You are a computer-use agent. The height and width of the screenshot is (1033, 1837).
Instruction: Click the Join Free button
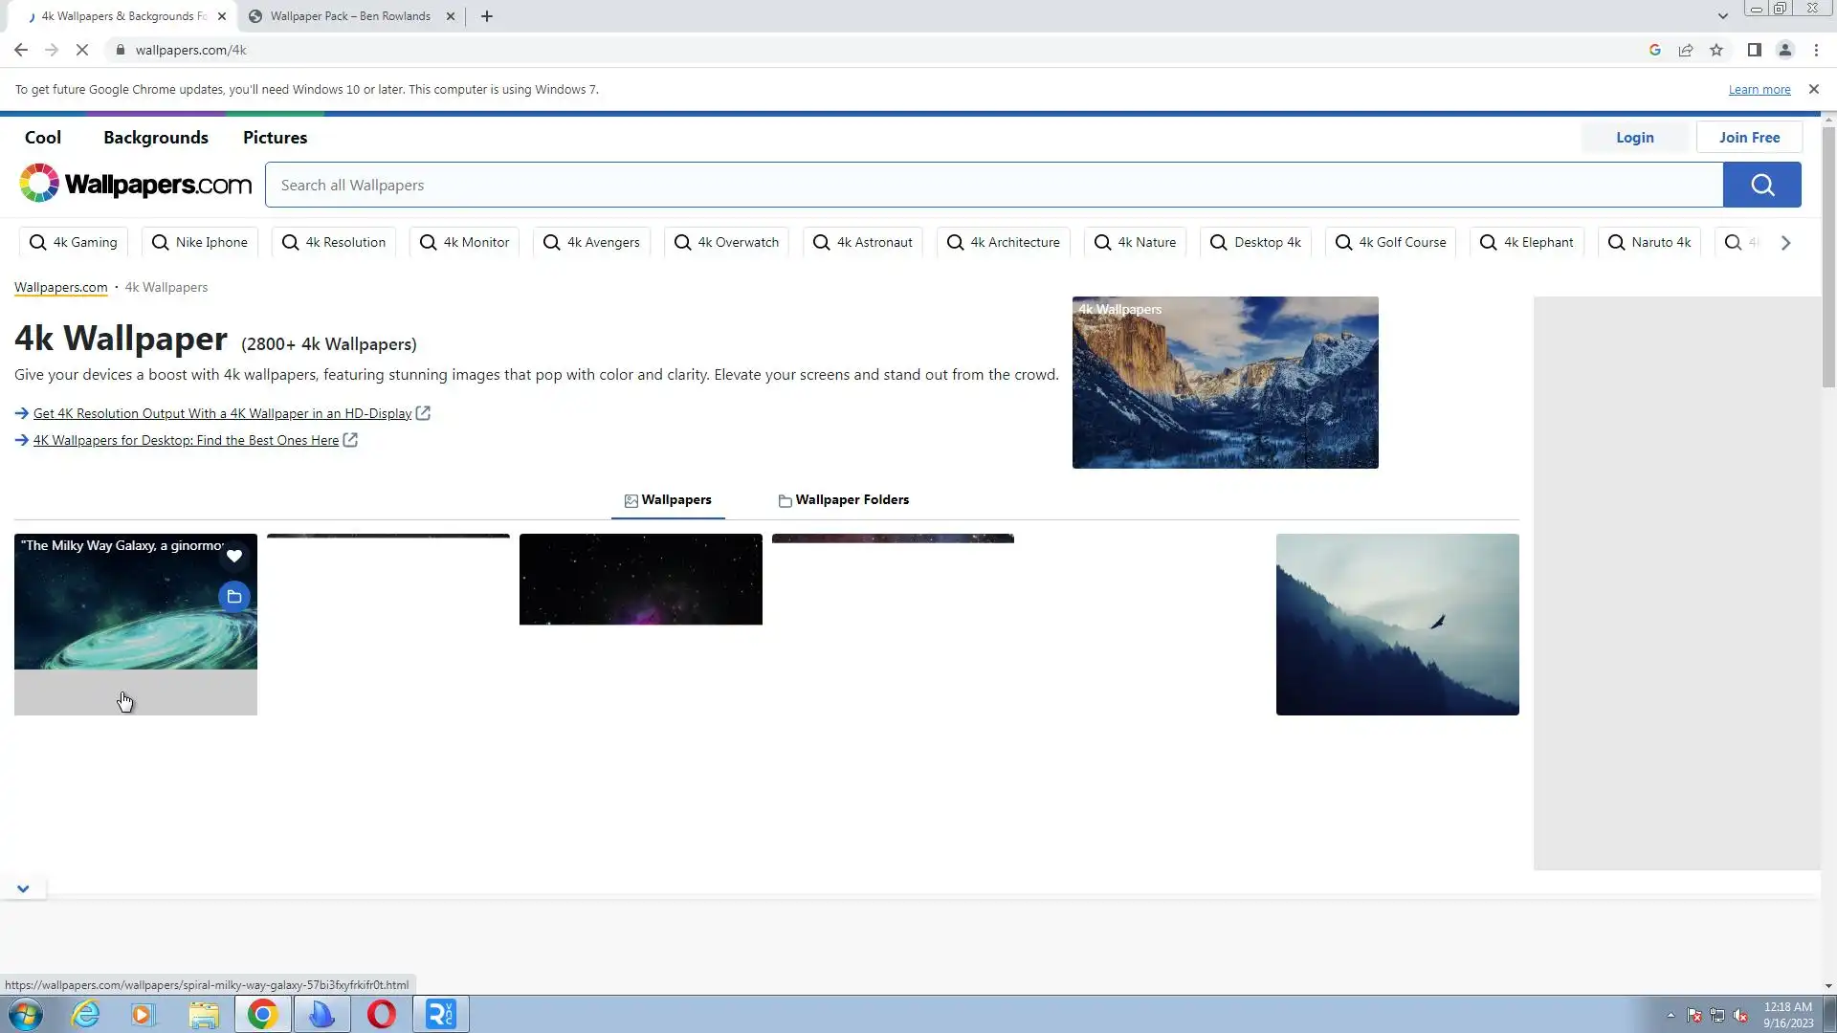(x=1749, y=137)
